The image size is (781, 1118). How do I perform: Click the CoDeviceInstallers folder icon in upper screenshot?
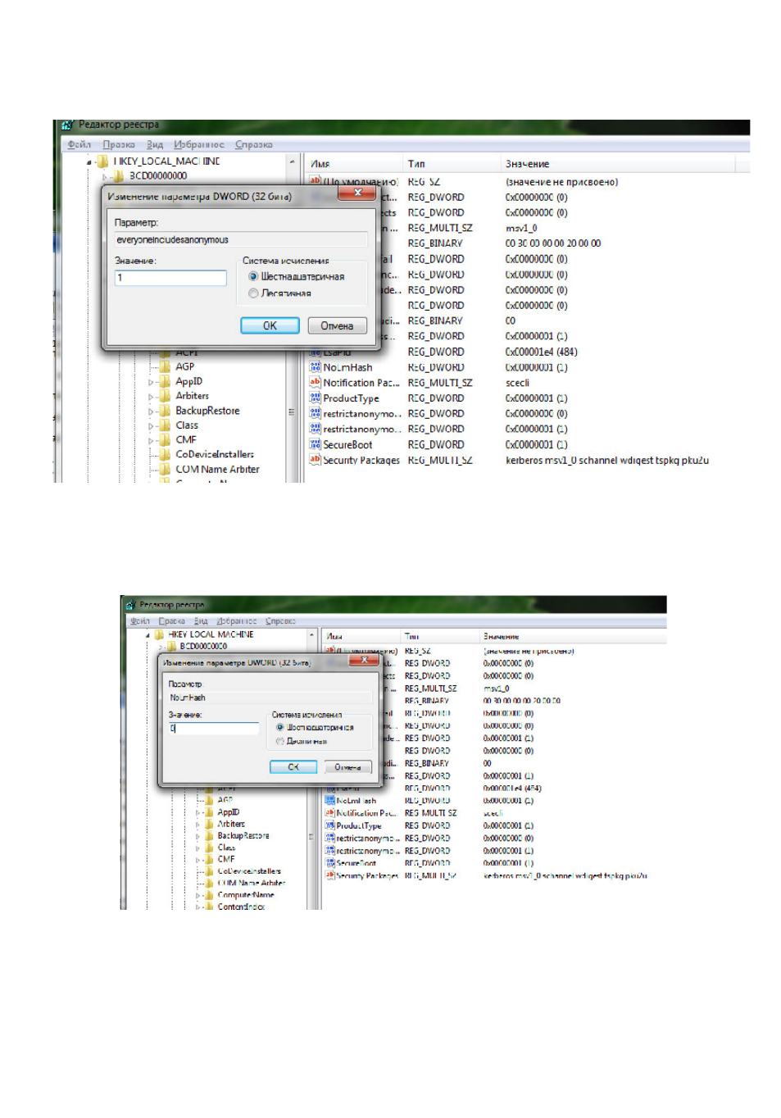tap(165, 454)
